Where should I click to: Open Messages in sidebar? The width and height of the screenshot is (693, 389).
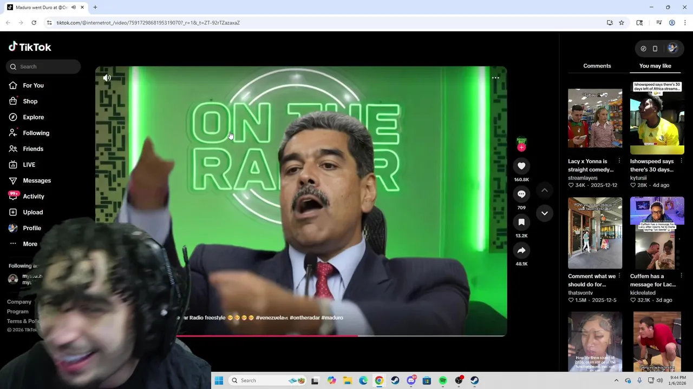click(x=37, y=180)
